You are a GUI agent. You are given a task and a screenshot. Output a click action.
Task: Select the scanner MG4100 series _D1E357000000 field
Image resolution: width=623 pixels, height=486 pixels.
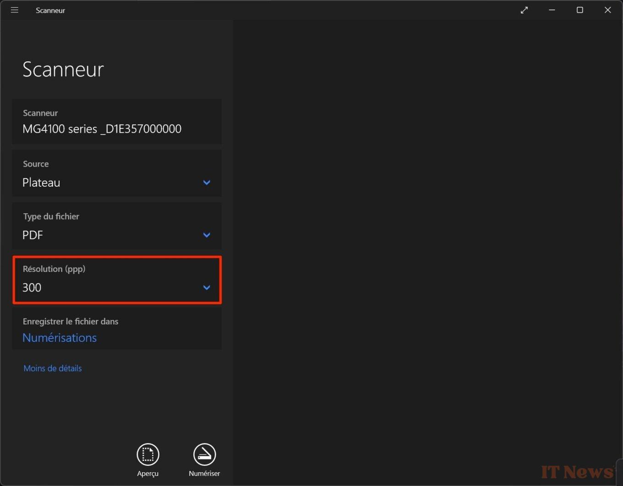(117, 122)
